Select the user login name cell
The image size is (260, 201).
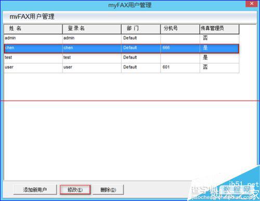coord(92,68)
